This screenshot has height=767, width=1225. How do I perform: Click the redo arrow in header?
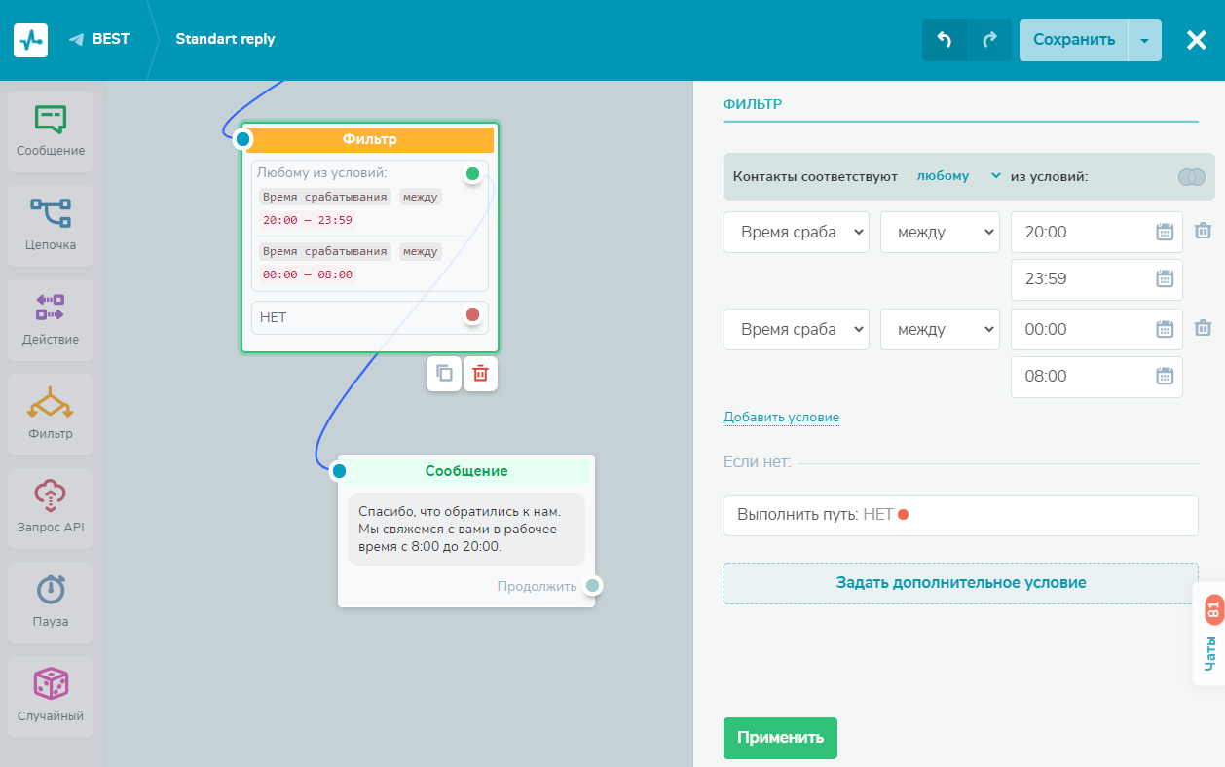tap(989, 40)
